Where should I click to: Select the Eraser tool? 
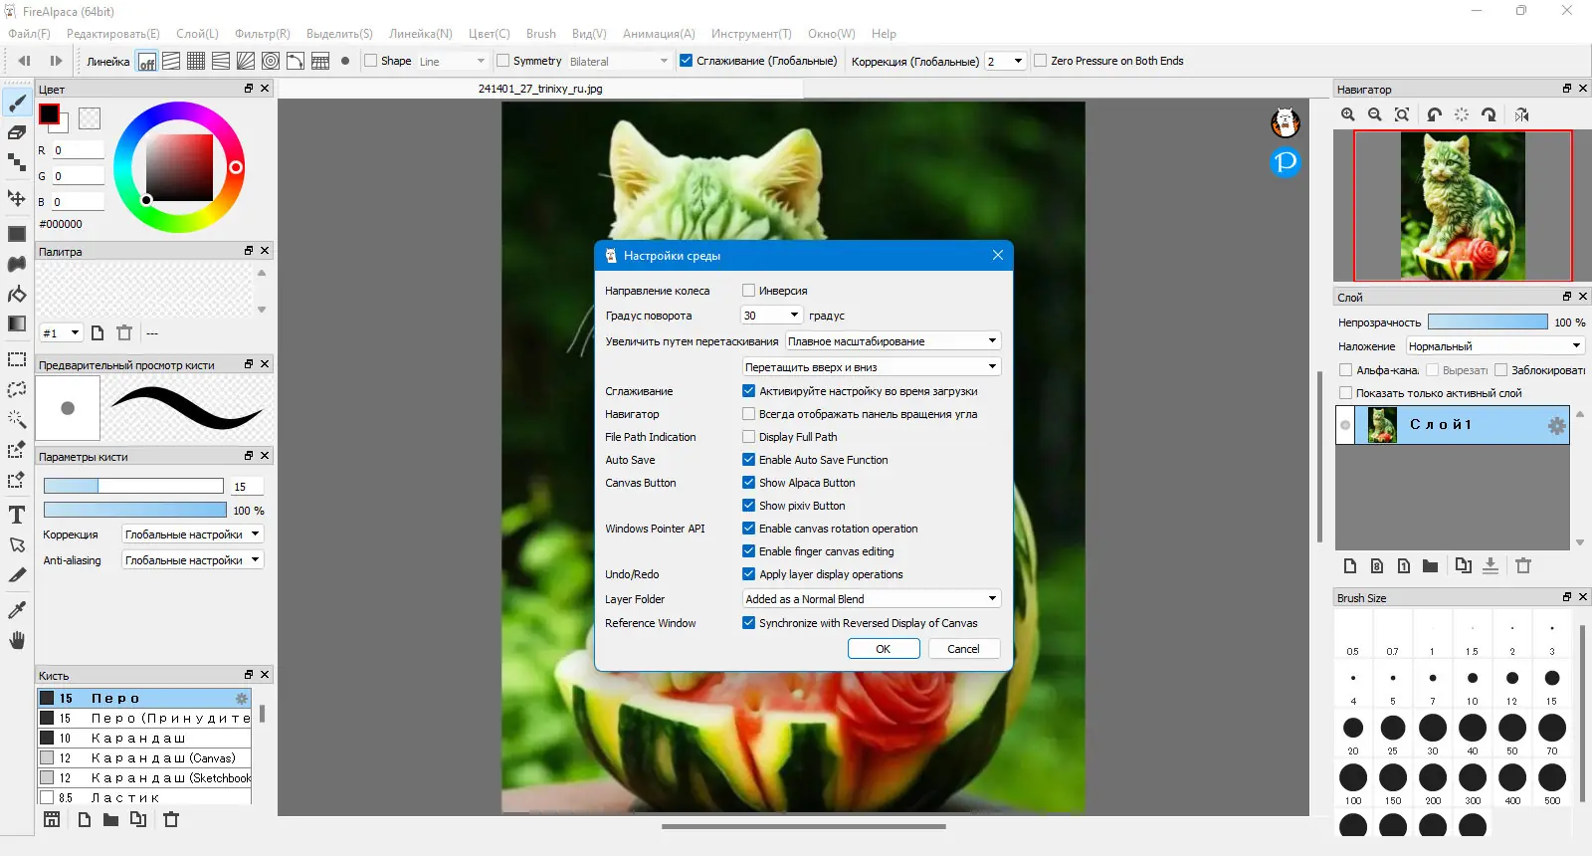pos(17,132)
